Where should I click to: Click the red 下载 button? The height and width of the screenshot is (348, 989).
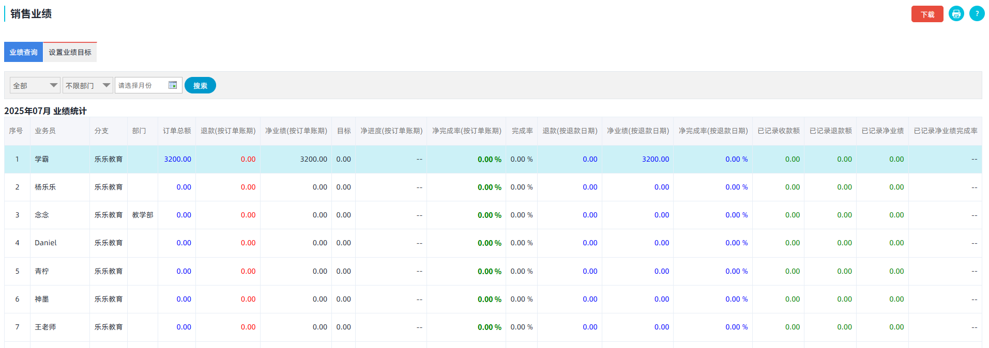927,14
